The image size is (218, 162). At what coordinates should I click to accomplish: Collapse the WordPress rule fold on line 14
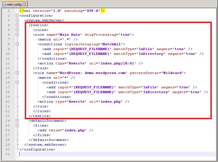point(17,73)
